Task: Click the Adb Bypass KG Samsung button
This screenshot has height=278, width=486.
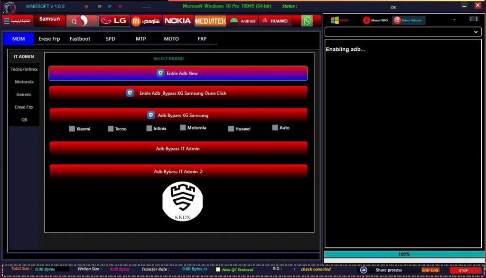Action: click(x=178, y=115)
